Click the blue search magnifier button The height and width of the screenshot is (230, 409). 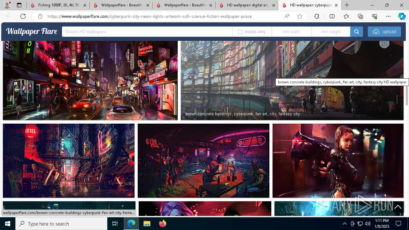[357, 32]
